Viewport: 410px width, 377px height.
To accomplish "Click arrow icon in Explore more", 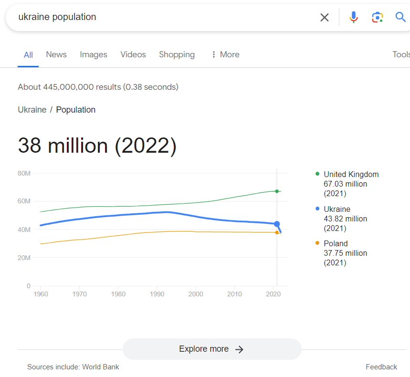I will click(x=240, y=349).
